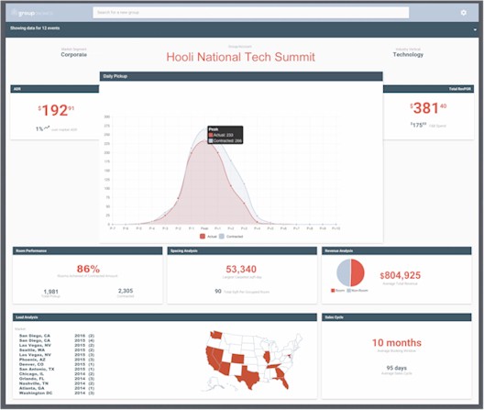Select the Orlando, FL 2014 row
Image resolution: width=484 pixels, height=410 pixels.
(x=57, y=379)
